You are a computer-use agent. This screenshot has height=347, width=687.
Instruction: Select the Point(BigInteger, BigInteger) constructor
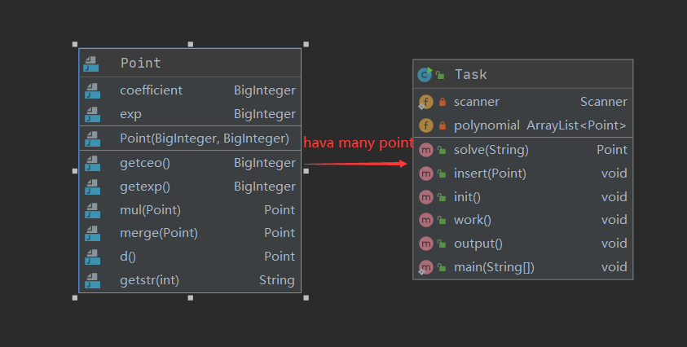[204, 138]
